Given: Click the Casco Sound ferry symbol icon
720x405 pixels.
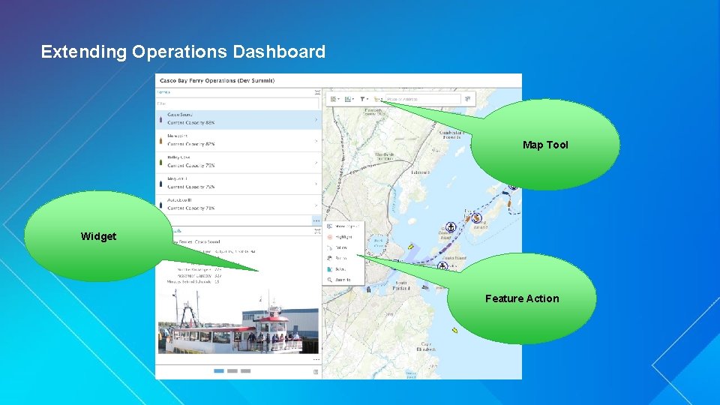Looking at the screenshot, I should tap(160, 119).
